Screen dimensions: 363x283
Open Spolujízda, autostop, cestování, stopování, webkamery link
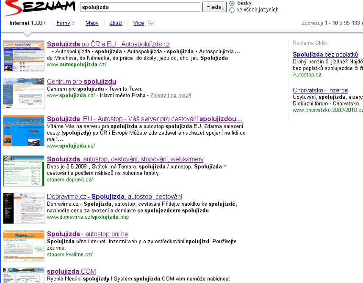point(125,159)
